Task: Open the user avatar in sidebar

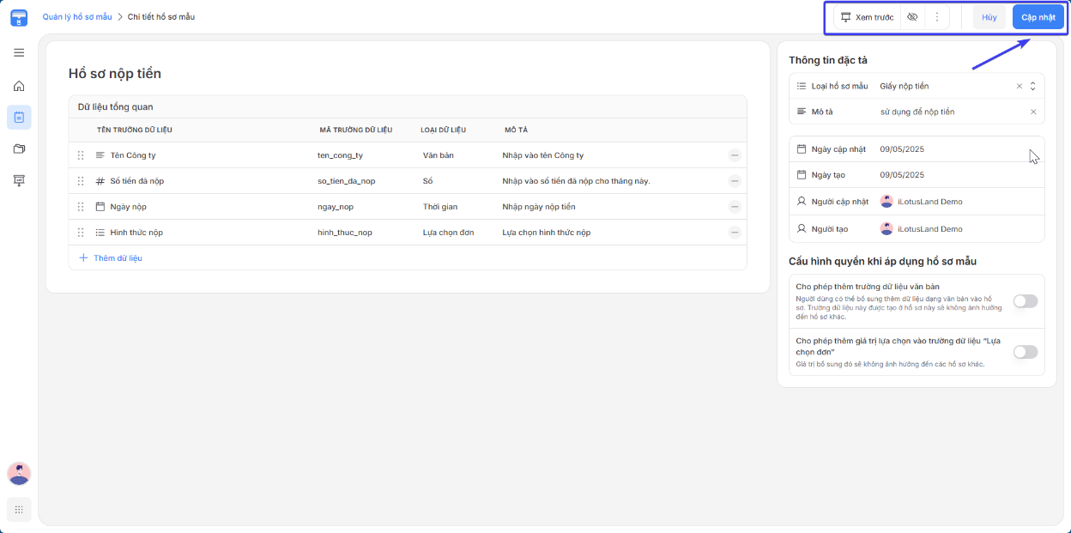Action: coord(19,473)
